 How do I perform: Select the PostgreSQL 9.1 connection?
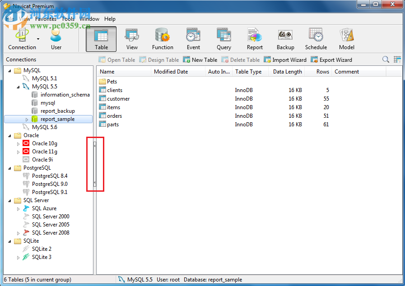tap(49, 192)
